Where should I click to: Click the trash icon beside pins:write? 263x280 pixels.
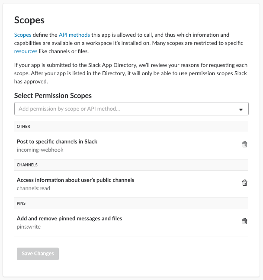click(x=244, y=221)
